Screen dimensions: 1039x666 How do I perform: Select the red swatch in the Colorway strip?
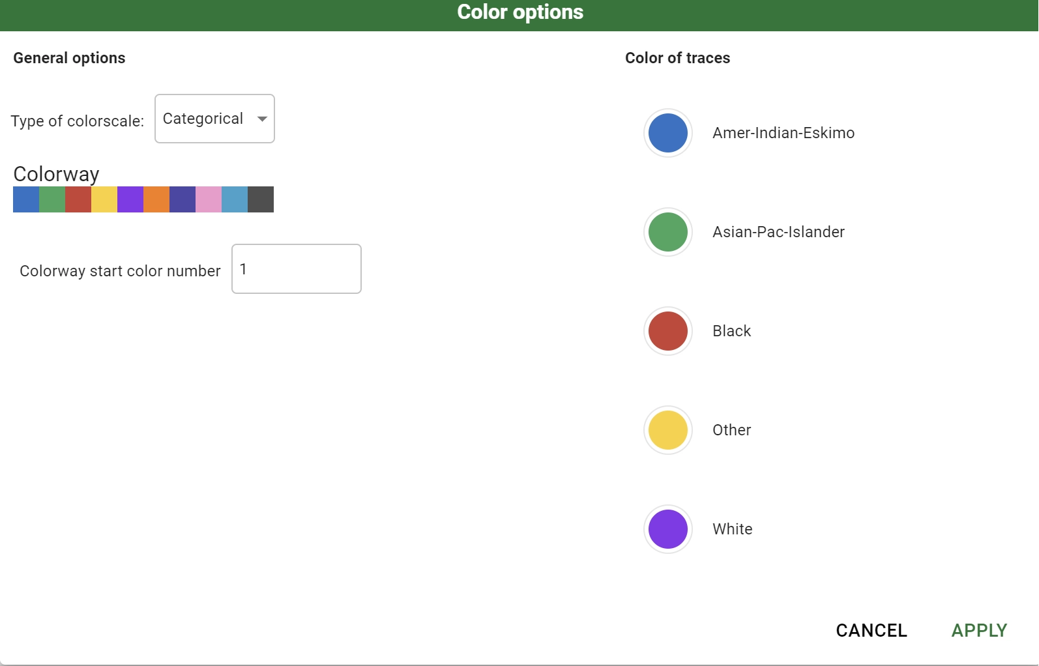pyautogui.click(x=78, y=199)
